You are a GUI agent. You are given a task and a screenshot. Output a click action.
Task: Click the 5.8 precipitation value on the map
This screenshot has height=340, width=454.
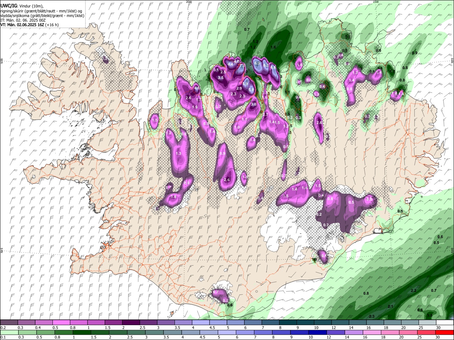[251, 90]
